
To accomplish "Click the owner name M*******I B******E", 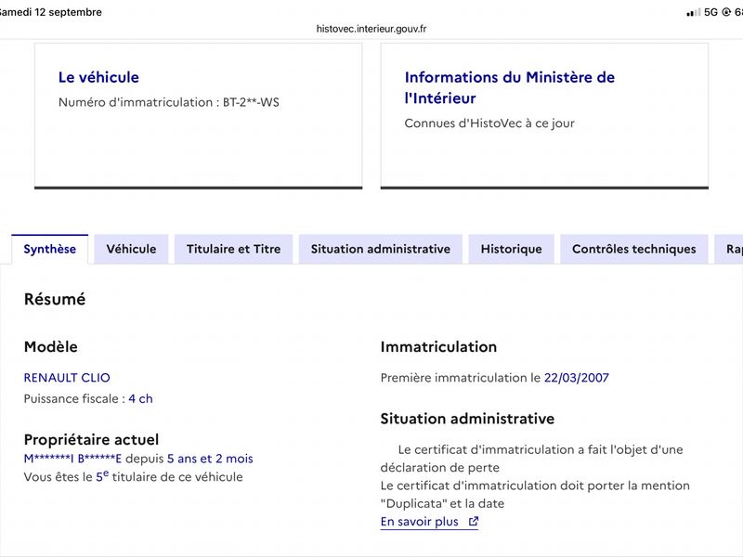I will click(72, 459).
